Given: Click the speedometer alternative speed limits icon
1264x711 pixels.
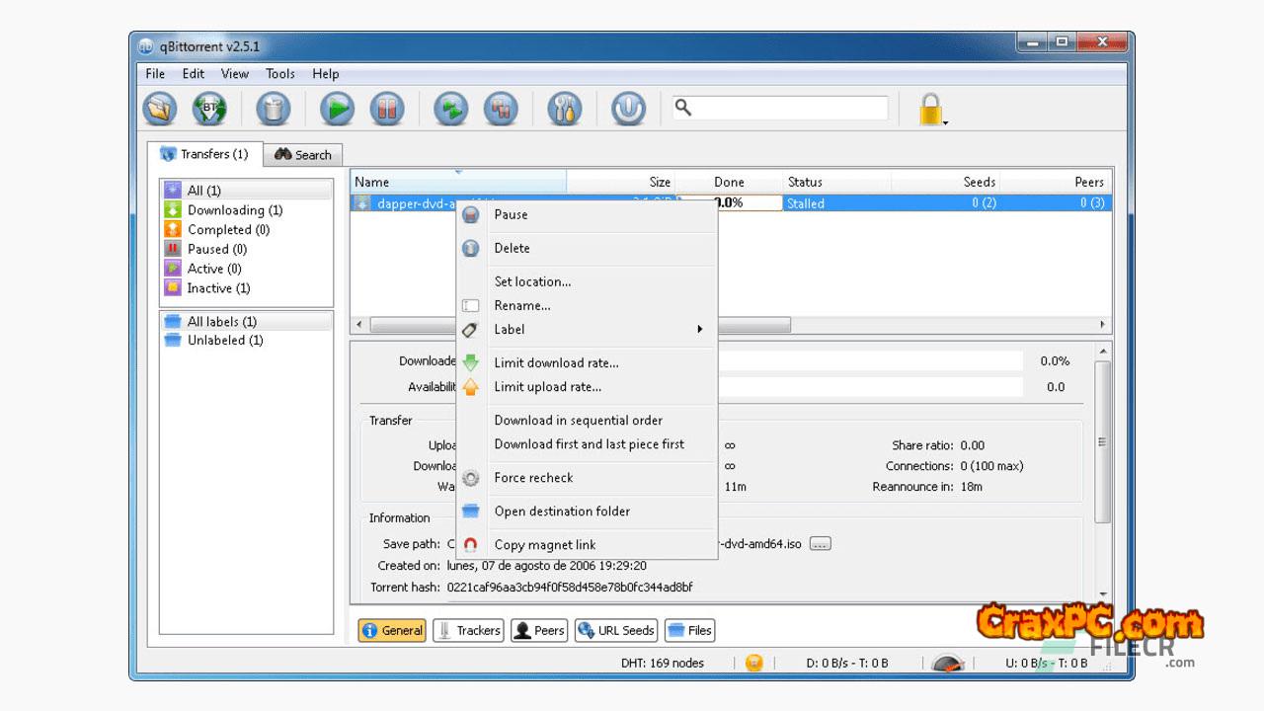Looking at the screenshot, I should pos(948,664).
